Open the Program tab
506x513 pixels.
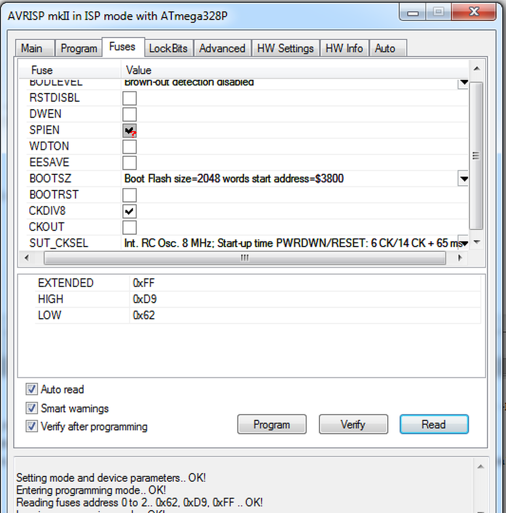click(79, 49)
